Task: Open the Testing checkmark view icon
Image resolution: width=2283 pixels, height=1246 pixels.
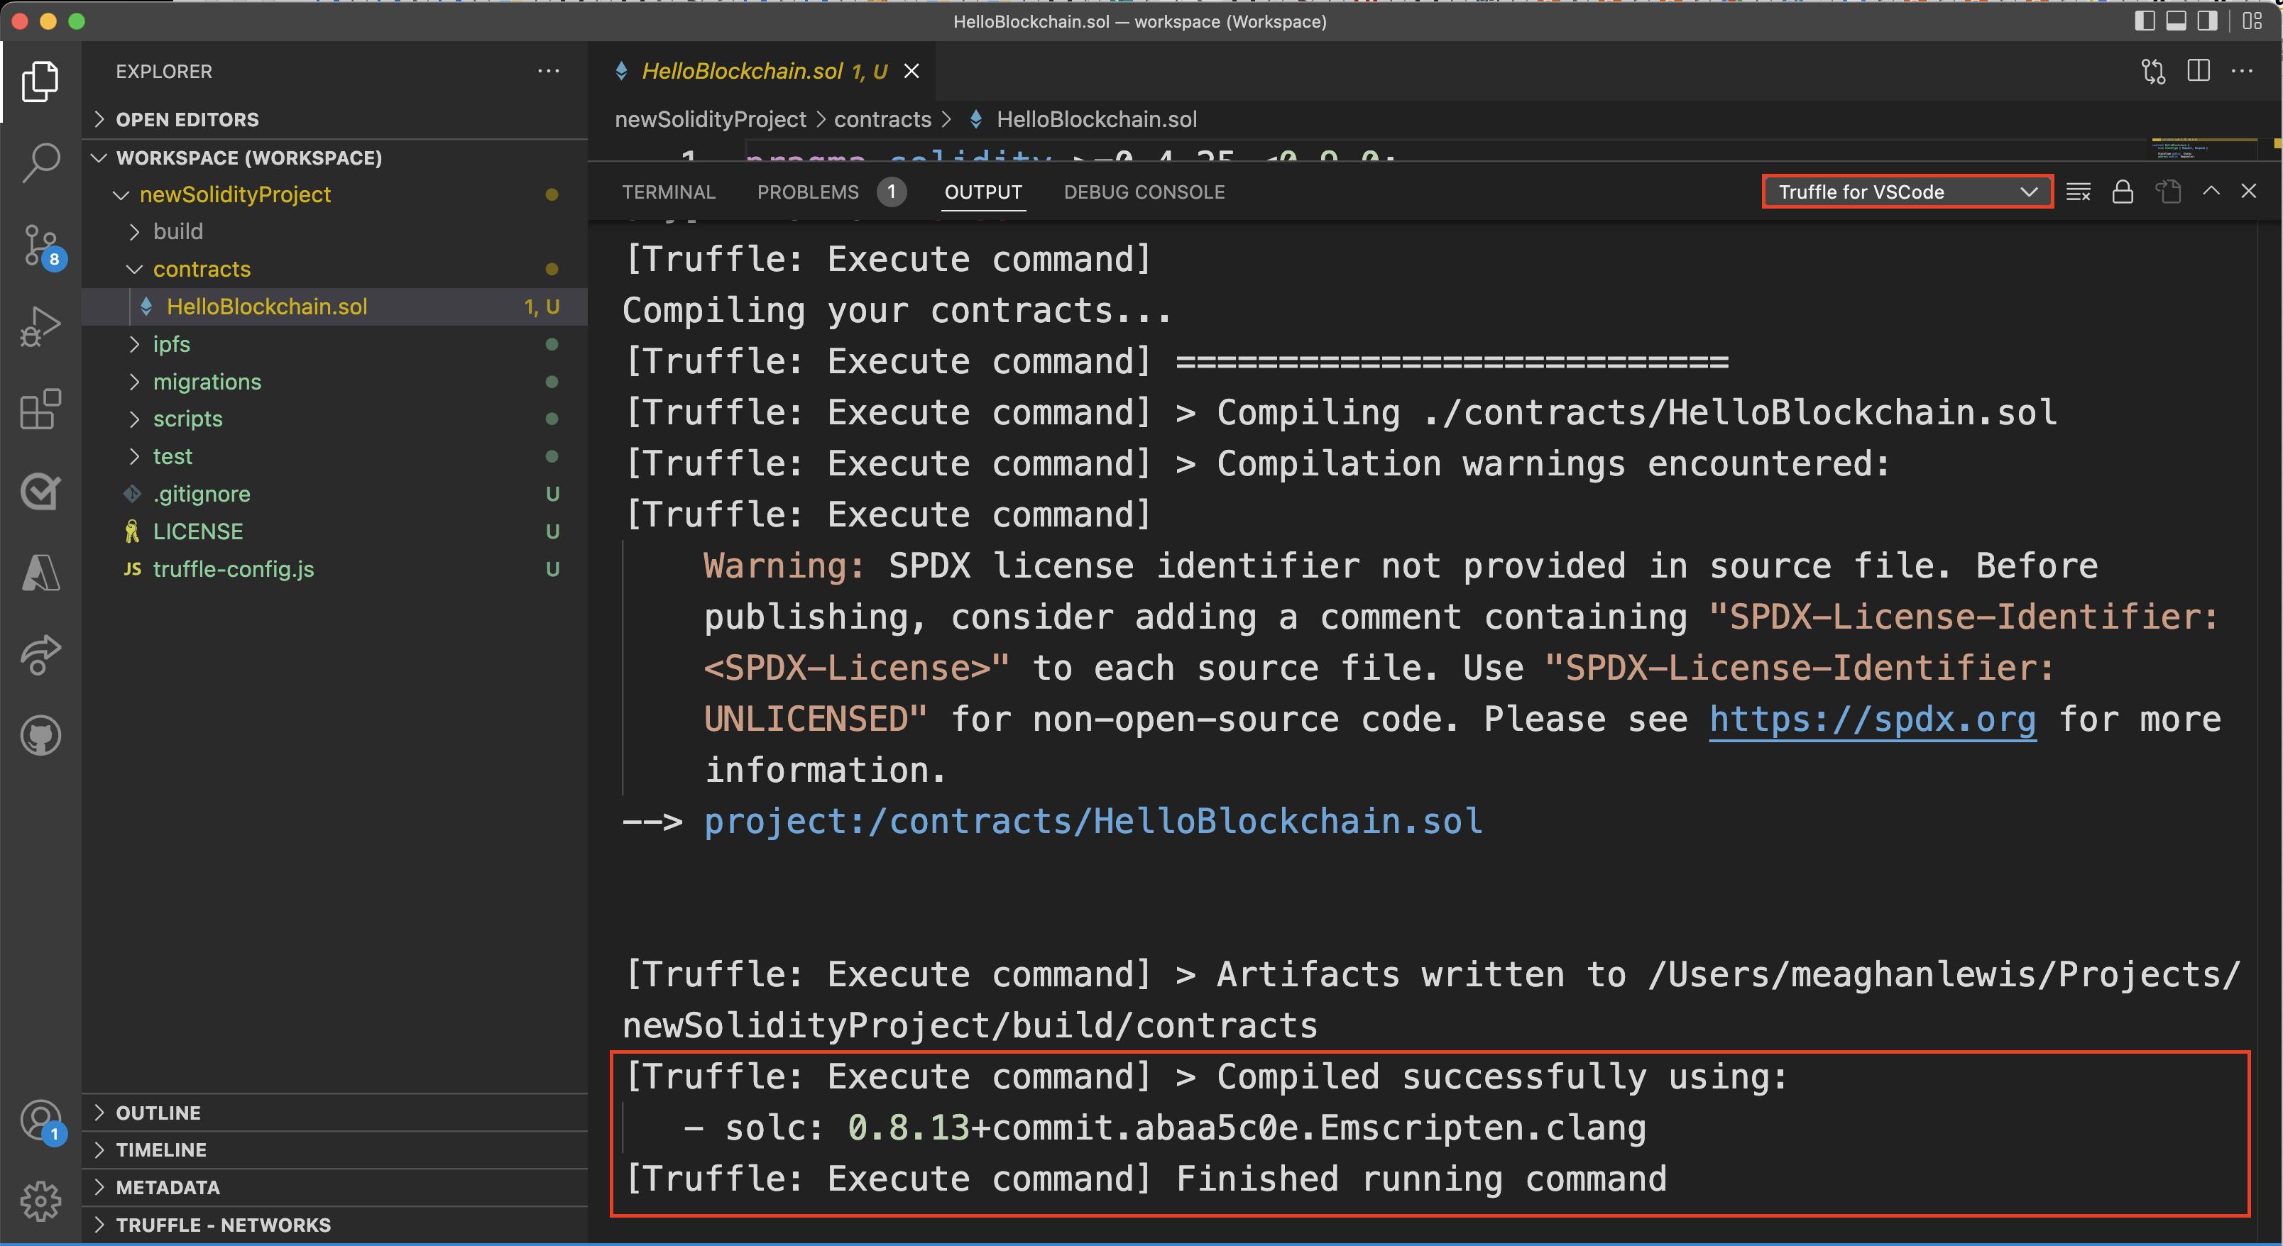Action: click(x=40, y=490)
